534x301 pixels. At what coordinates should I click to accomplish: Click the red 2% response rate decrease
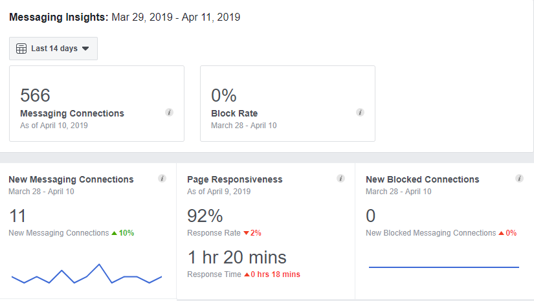pyautogui.click(x=252, y=233)
